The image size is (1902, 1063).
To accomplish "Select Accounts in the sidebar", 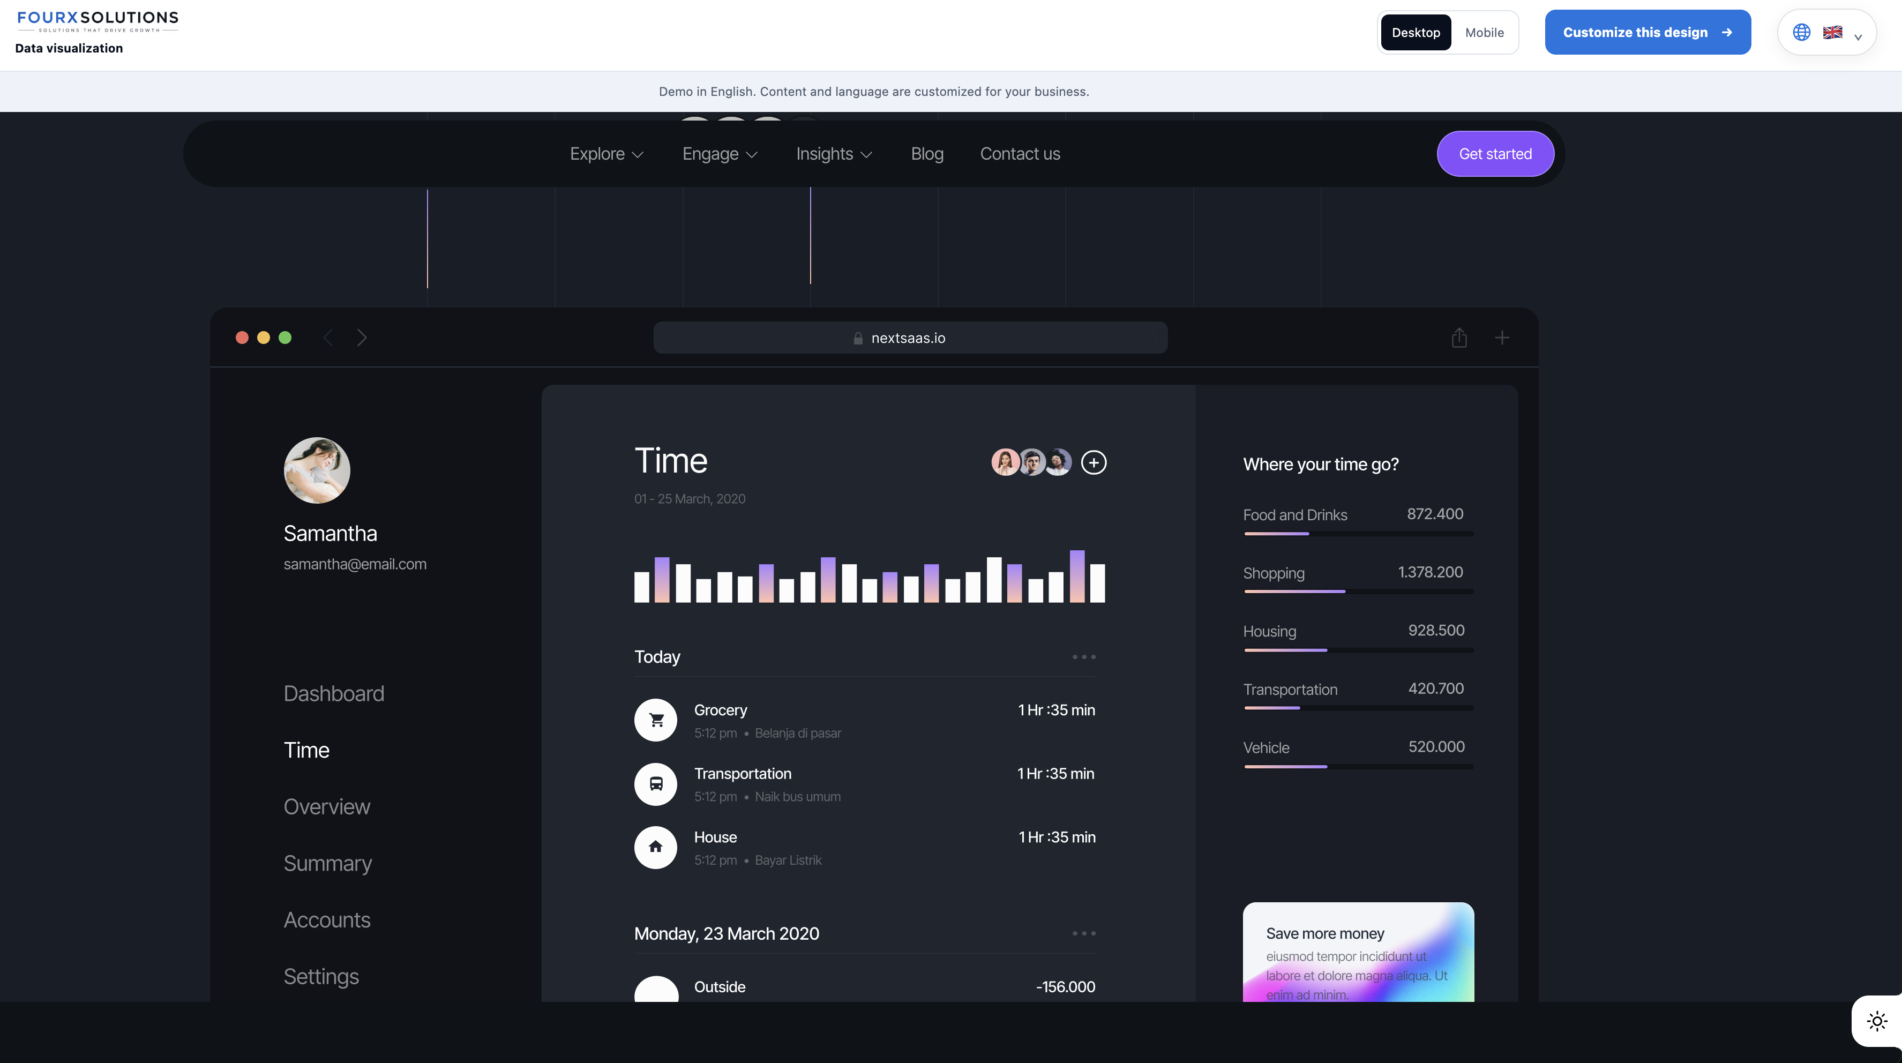I will click(x=327, y=920).
